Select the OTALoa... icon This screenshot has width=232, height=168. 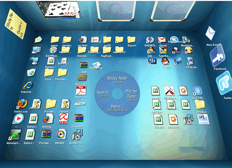190,61
